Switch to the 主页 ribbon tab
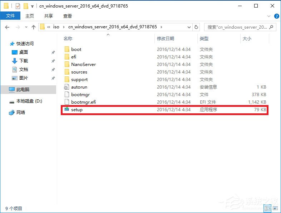Screen dimensions: 281x213 [30, 16]
